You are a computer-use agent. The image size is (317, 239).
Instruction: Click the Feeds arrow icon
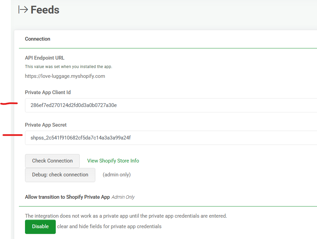[x=23, y=10]
